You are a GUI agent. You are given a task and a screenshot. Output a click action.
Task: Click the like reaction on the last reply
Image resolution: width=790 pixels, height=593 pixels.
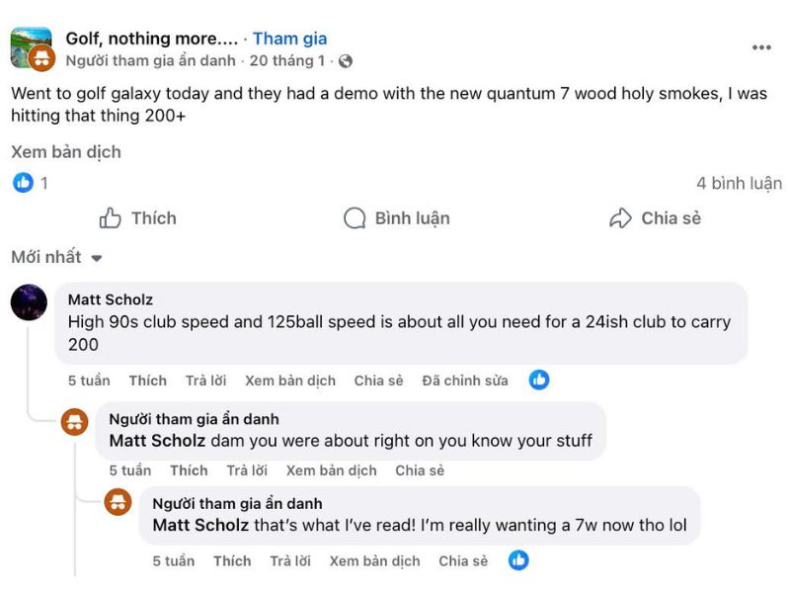[x=518, y=560]
